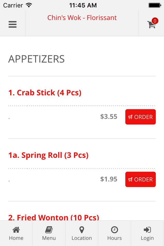Click the $3.55 price label
Screen dimensions: 164x246
109,117
